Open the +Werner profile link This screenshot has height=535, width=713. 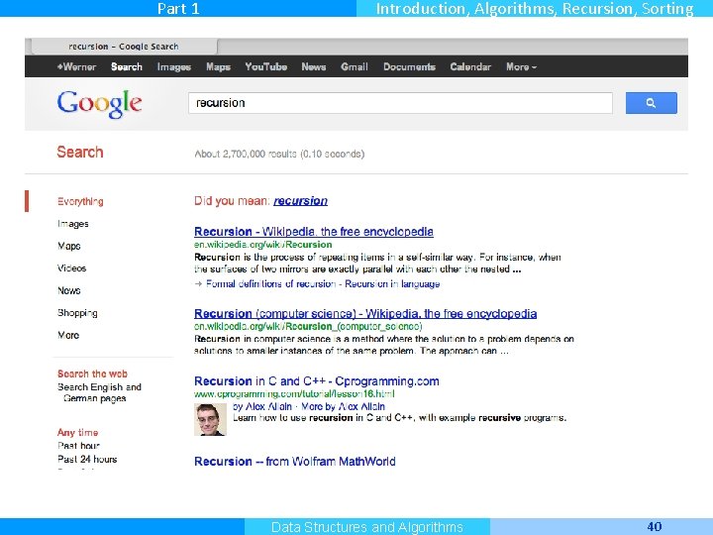76,67
